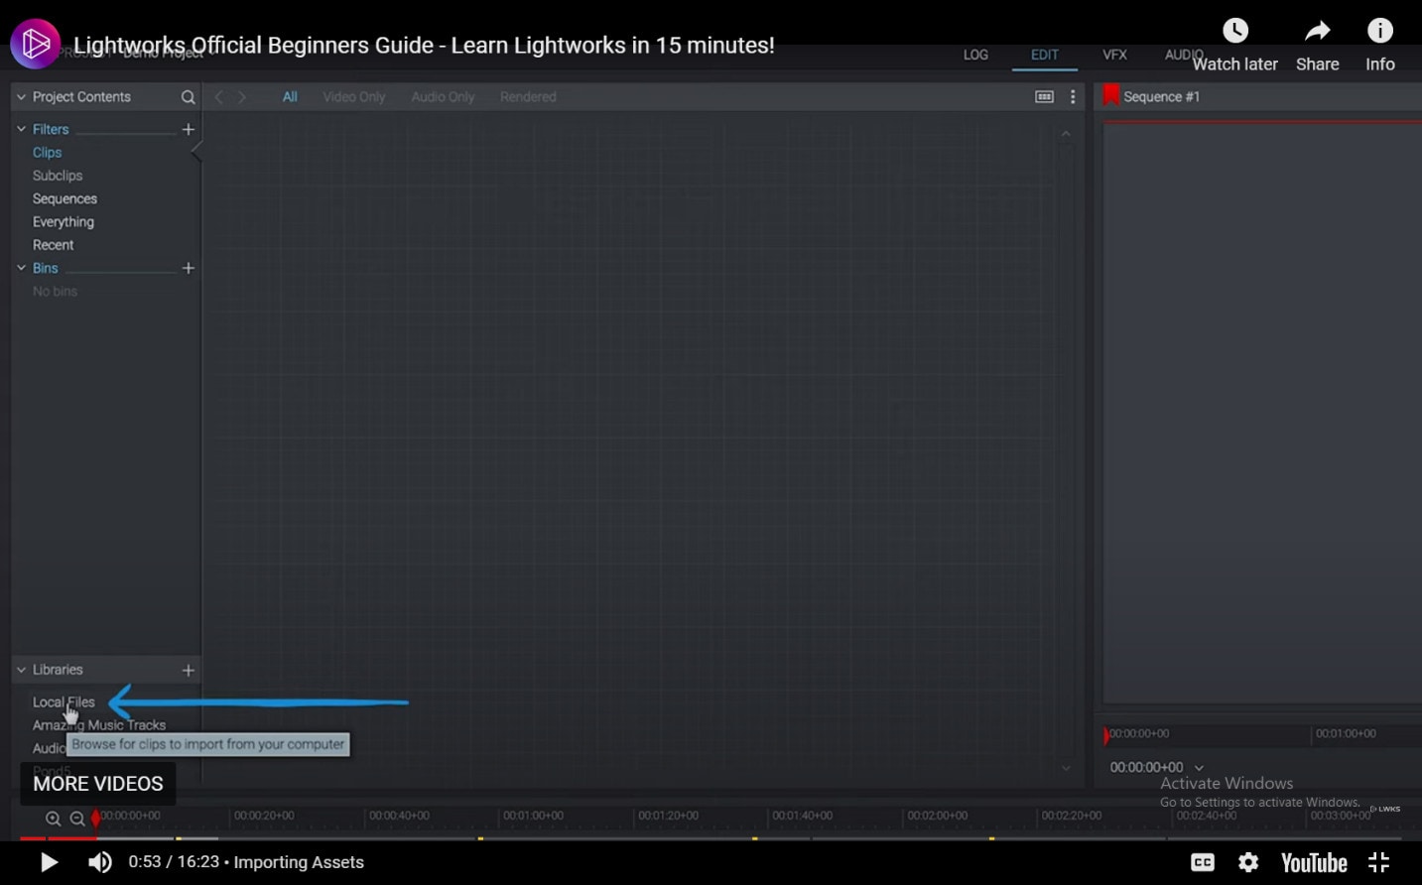Add a new filter with the plus icon
This screenshot has width=1422, height=885.
(188, 130)
